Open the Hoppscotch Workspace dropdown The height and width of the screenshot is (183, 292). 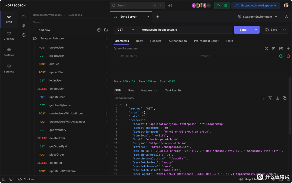click(x=256, y=6)
